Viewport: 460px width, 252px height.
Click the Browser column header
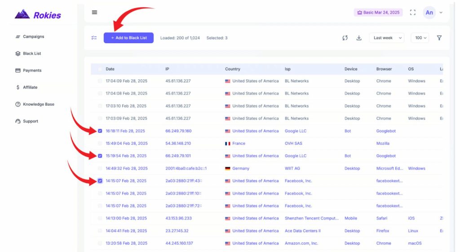(384, 69)
